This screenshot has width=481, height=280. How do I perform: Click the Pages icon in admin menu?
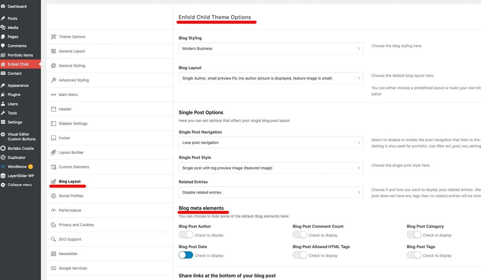[3, 37]
